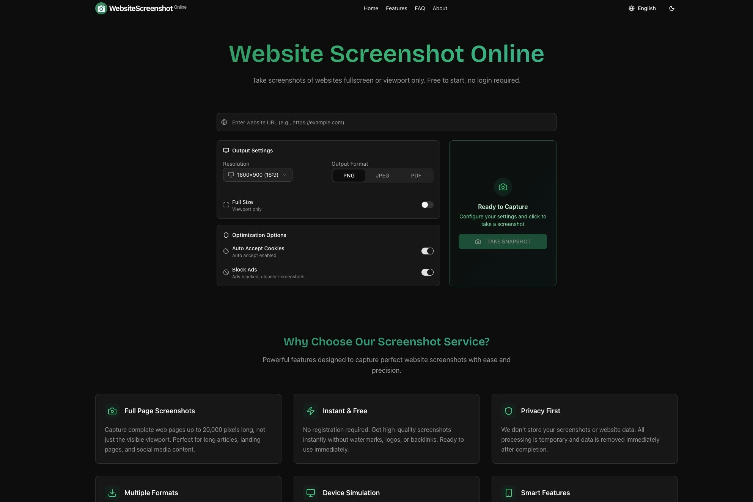Switch to dark mode via moon icon
Image resolution: width=753 pixels, height=502 pixels.
pos(671,8)
